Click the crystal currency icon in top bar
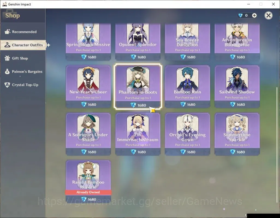Viewport: 280px width, 218px height. (x=240, y=16)
